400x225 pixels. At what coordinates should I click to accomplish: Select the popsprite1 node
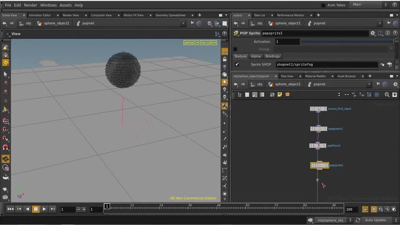point(319,165)
